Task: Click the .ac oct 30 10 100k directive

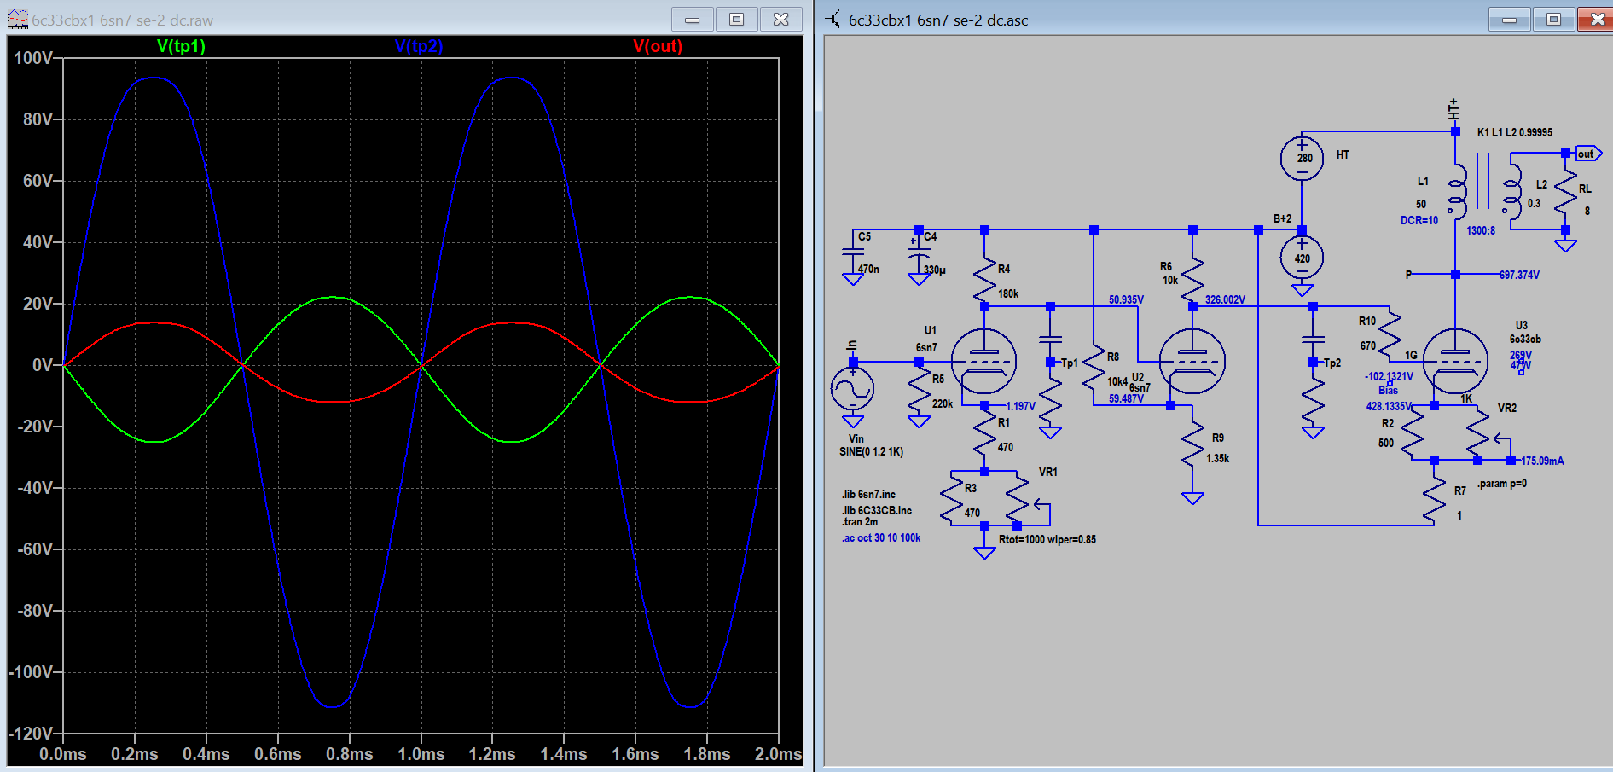Action: pos(881,537)
